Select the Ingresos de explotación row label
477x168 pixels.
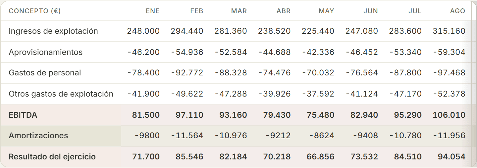[x=53, y=31]
